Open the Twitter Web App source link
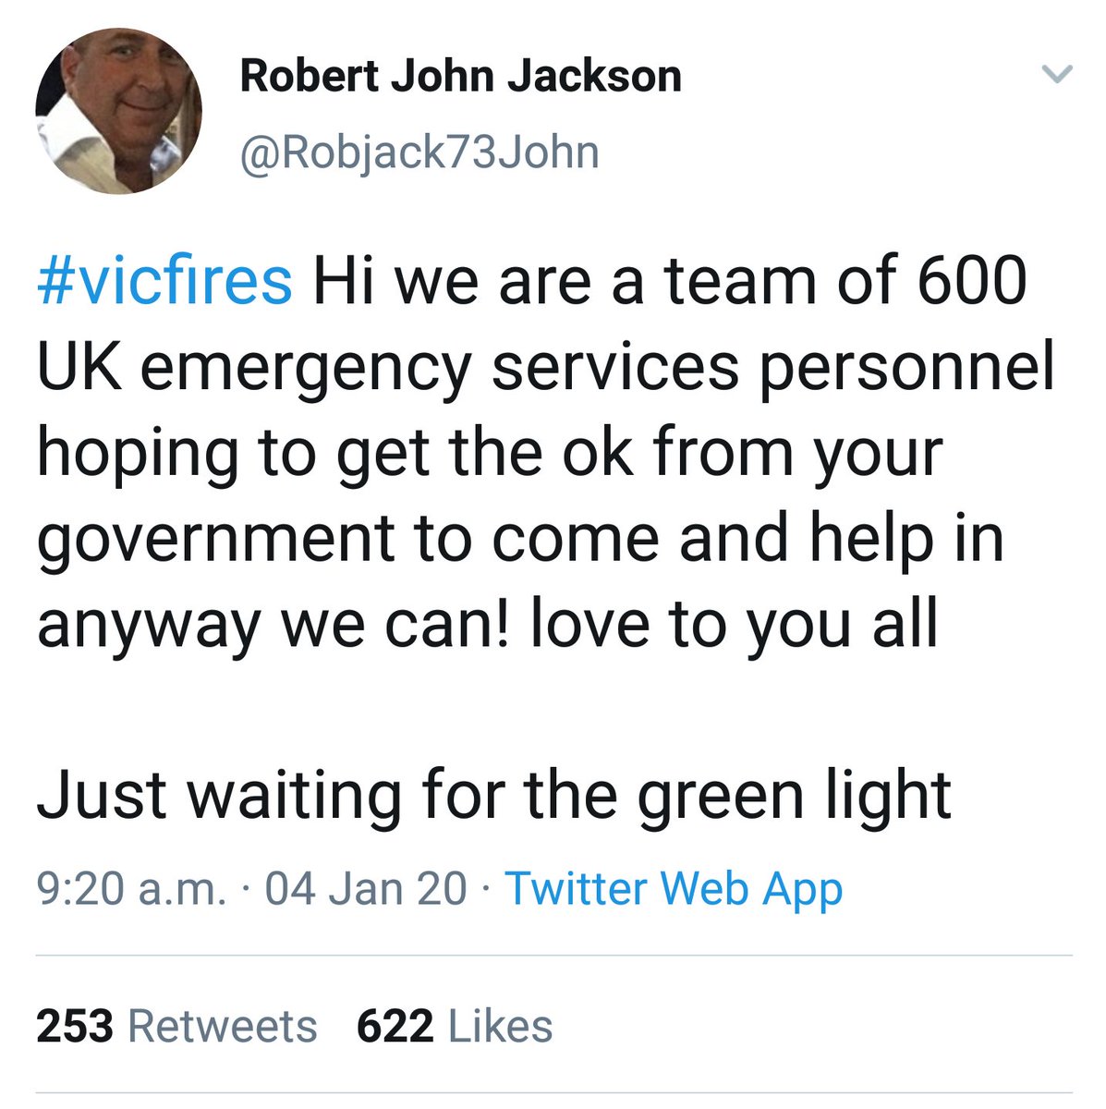 click(674, 889)
